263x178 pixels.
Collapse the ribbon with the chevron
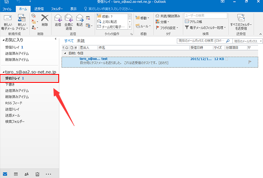pyautogui.click(x=260, y=34)
